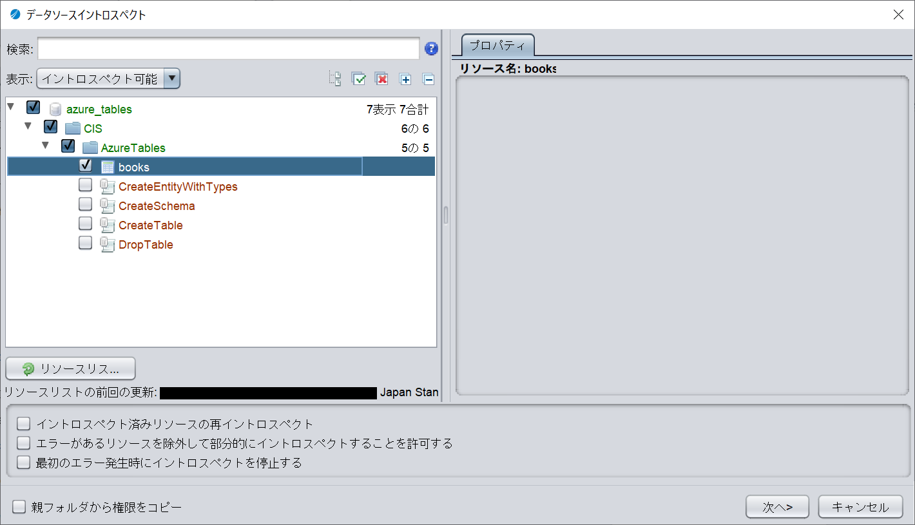915x525 pixels.
Task: Click the AzureTables folder label
Action: coord(133,148)
